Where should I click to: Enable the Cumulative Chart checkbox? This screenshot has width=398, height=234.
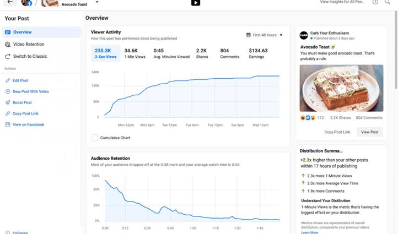[95, 138]
